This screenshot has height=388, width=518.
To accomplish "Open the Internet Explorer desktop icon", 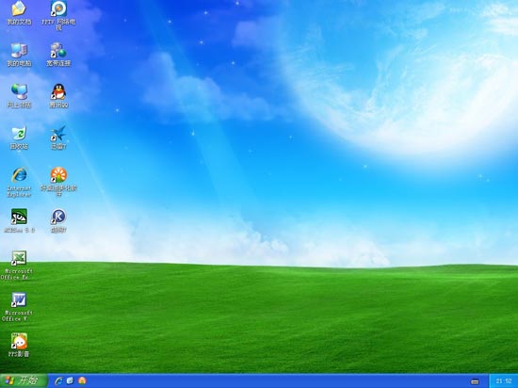I will click(x=19, y=175).
